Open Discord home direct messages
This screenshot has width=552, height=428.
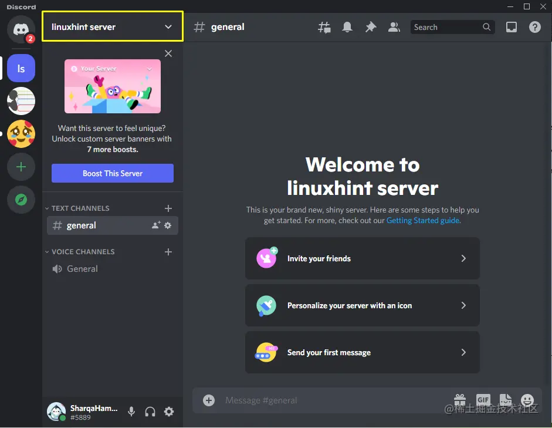pos(21,29)
